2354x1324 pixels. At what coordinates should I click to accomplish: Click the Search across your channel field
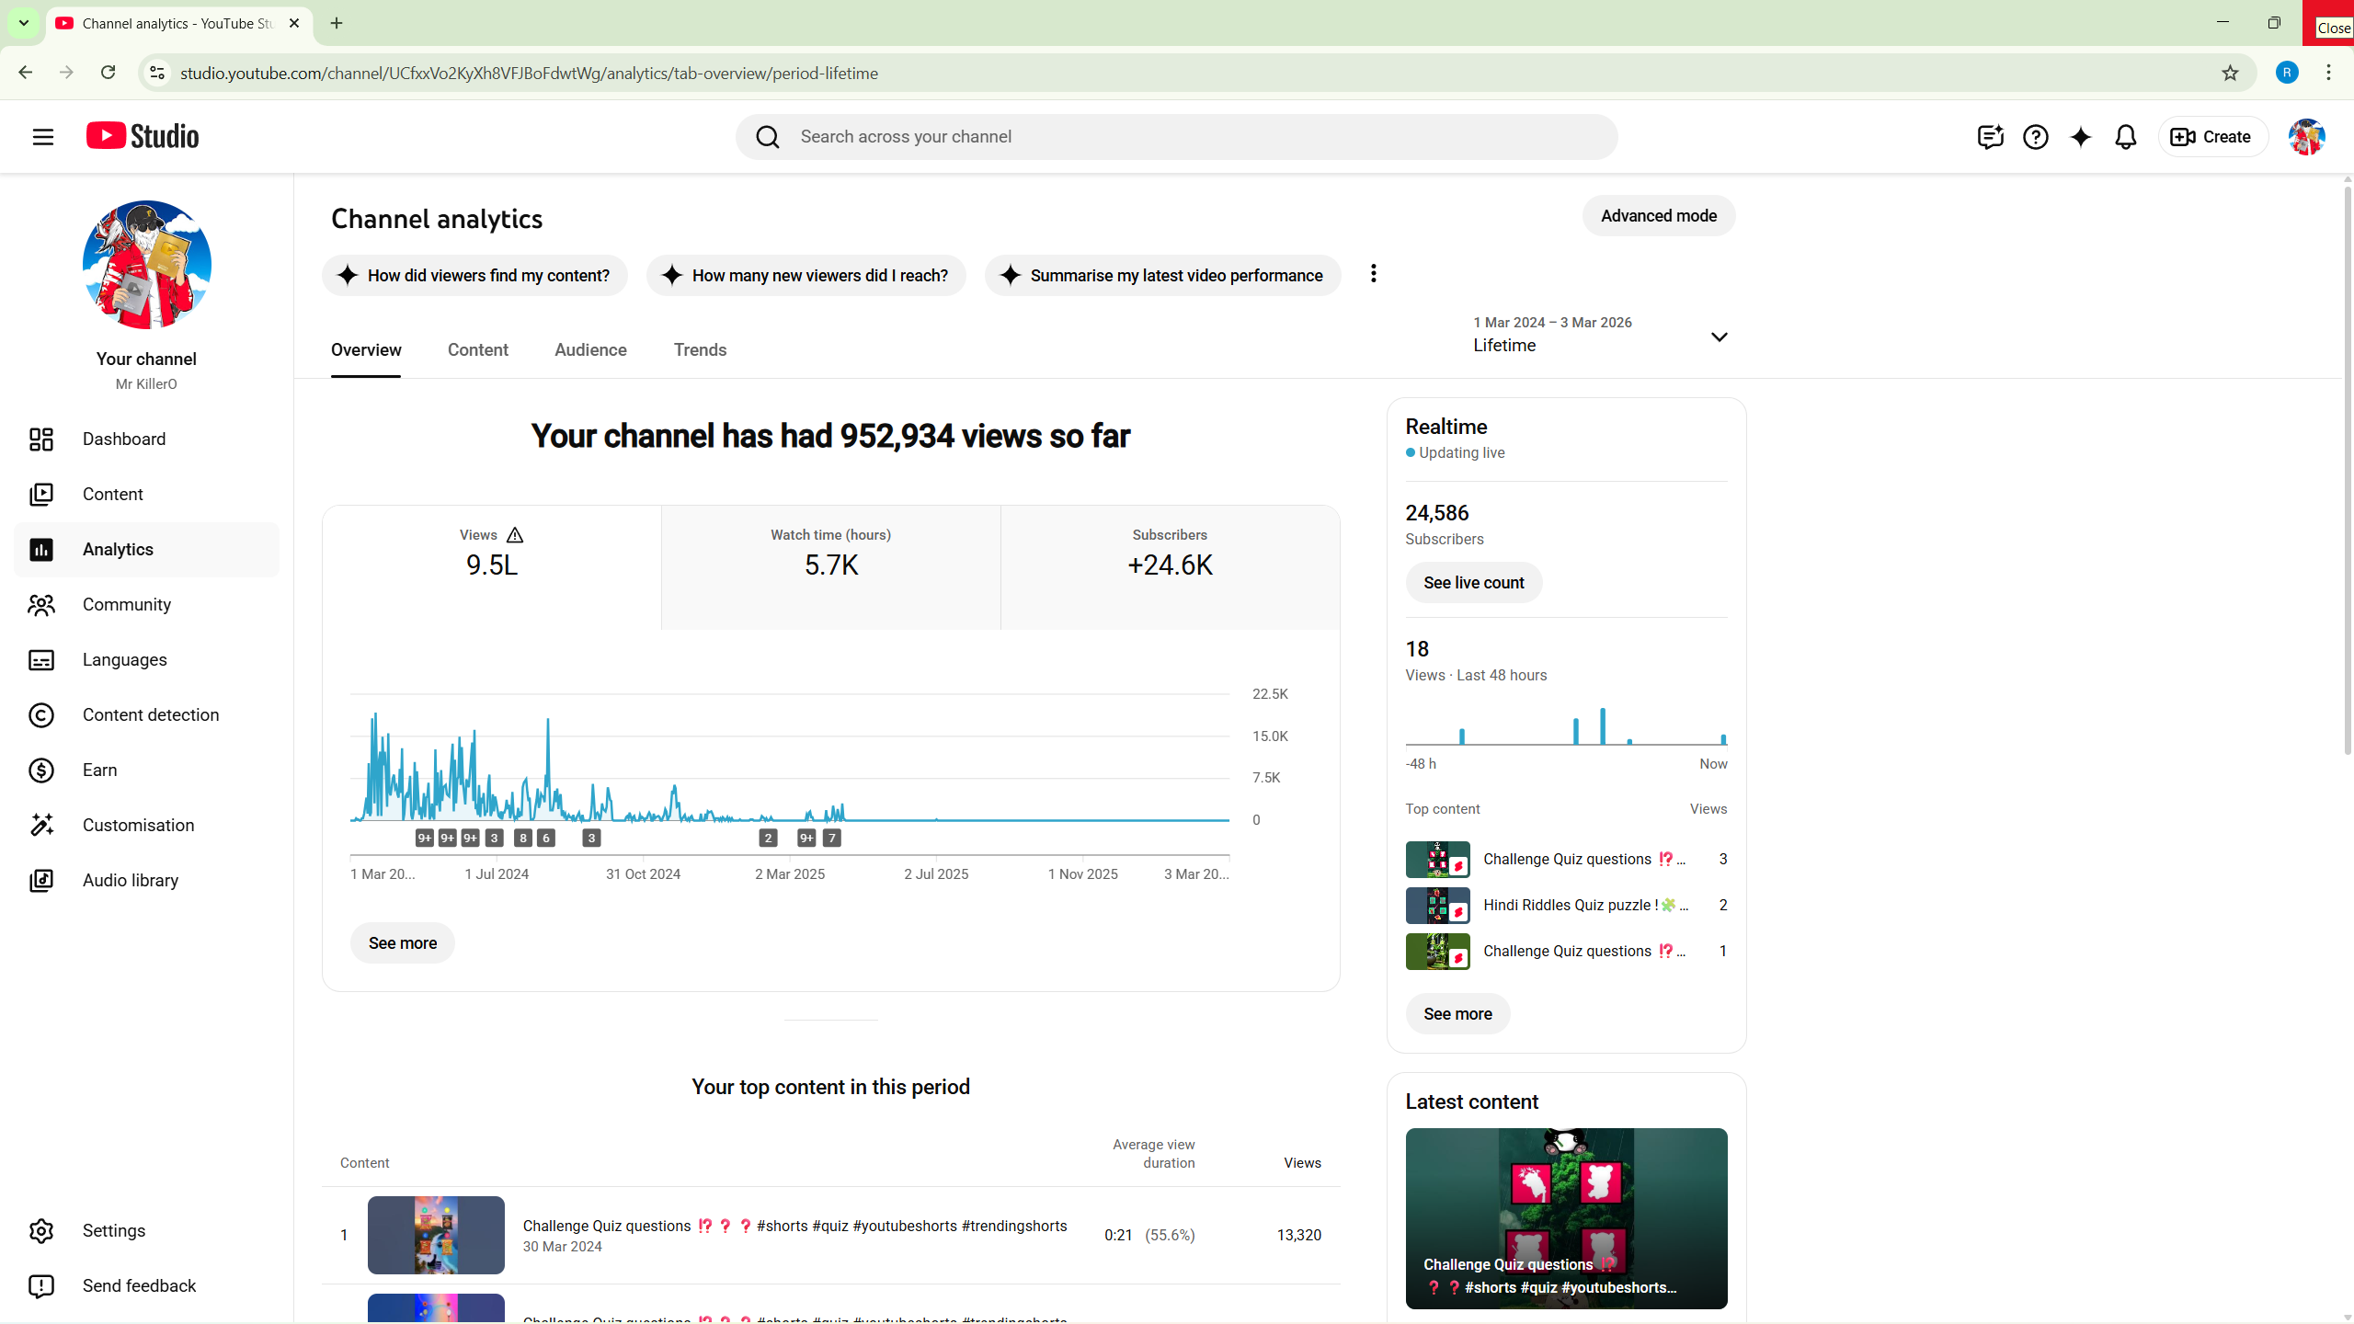1177,137
